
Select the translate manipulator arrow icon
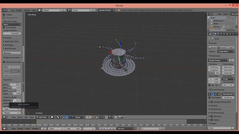[67, 117]
